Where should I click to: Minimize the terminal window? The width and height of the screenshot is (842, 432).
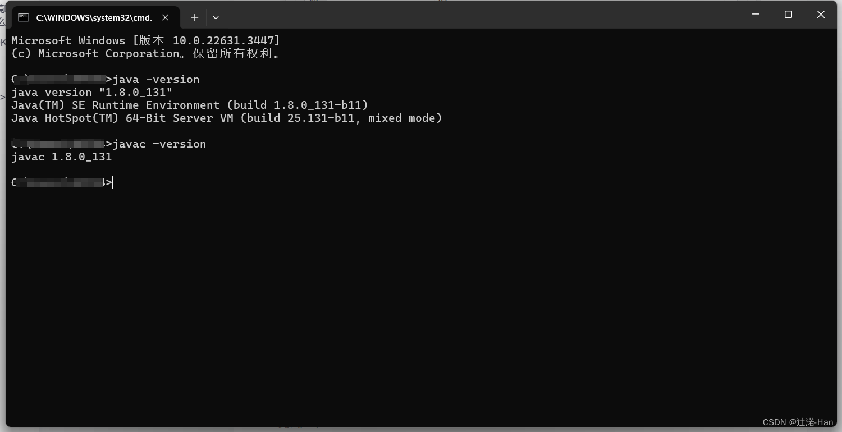tap(756, 14)
